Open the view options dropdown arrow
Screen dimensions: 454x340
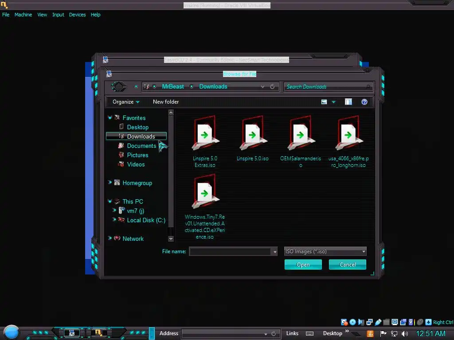click(333, 102)
